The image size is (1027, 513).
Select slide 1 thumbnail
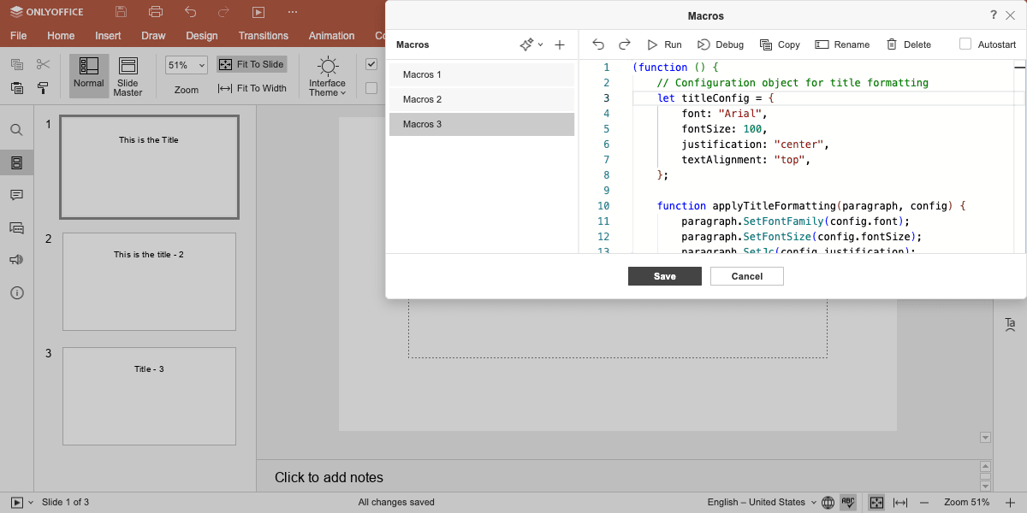tap(149, 168)
